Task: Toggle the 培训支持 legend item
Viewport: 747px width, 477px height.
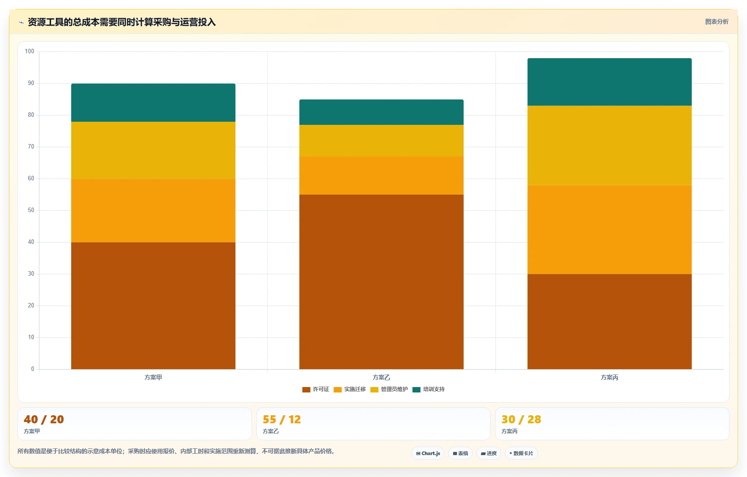Action: (428, 389)
